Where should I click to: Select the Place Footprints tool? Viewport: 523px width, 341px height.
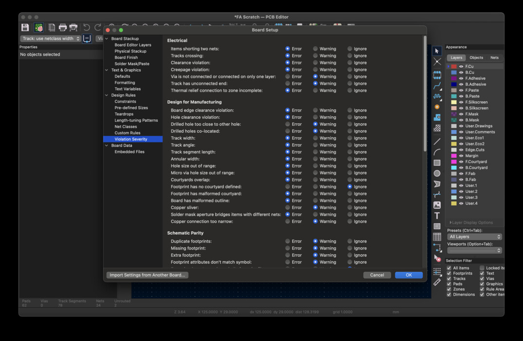click(x=437, y=75)
